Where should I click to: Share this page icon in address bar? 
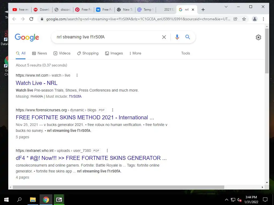tap(235, 19)
